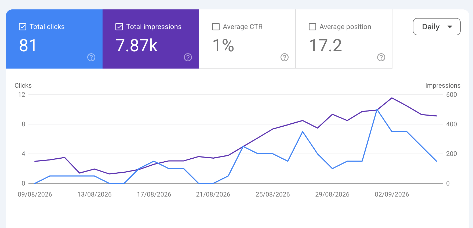Enable the Average position checkbox
Viewport: 473px width, 228px height.
pyautogui.click(x=312, y=27)
